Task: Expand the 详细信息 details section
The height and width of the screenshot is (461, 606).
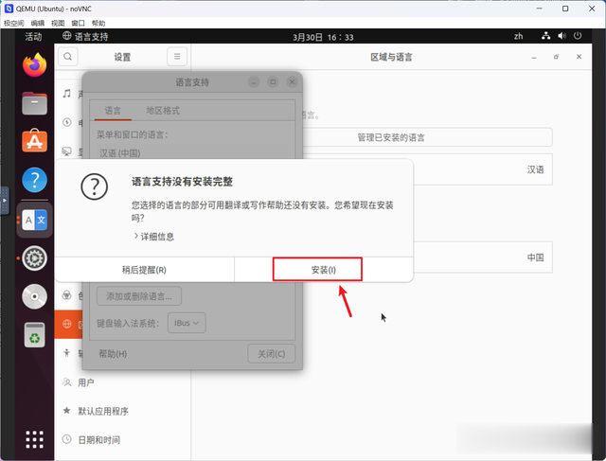Action: pos(153,237)
